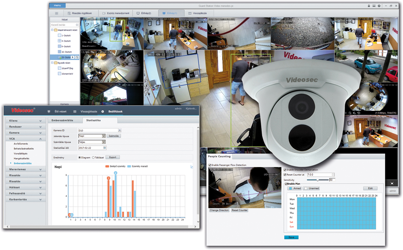Expand the Rendszer section
403x250 pixels.
point(26,127)
